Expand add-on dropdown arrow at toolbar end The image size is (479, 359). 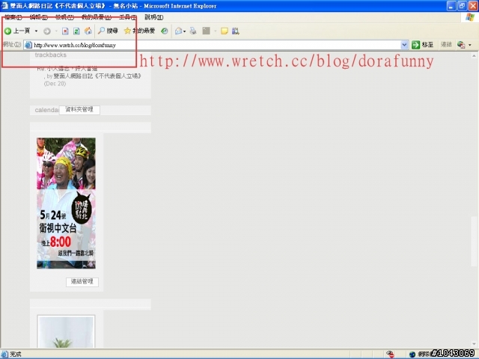[470, 45]
